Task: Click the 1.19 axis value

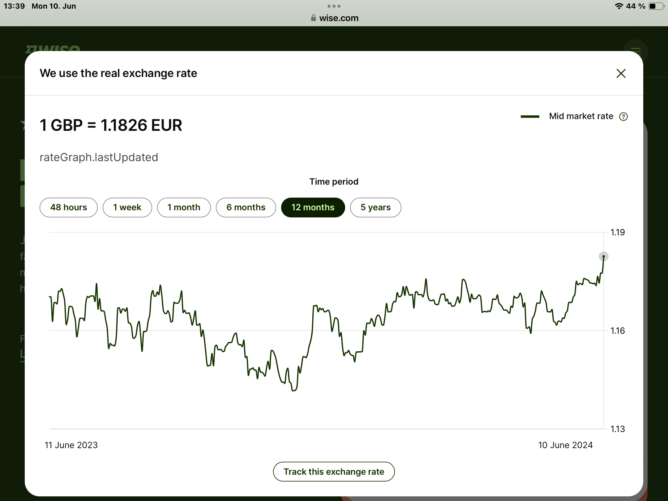Action: pos(618,232)
